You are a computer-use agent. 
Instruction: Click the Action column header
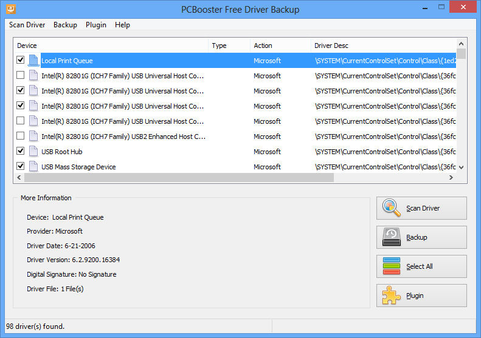[280, 46]
